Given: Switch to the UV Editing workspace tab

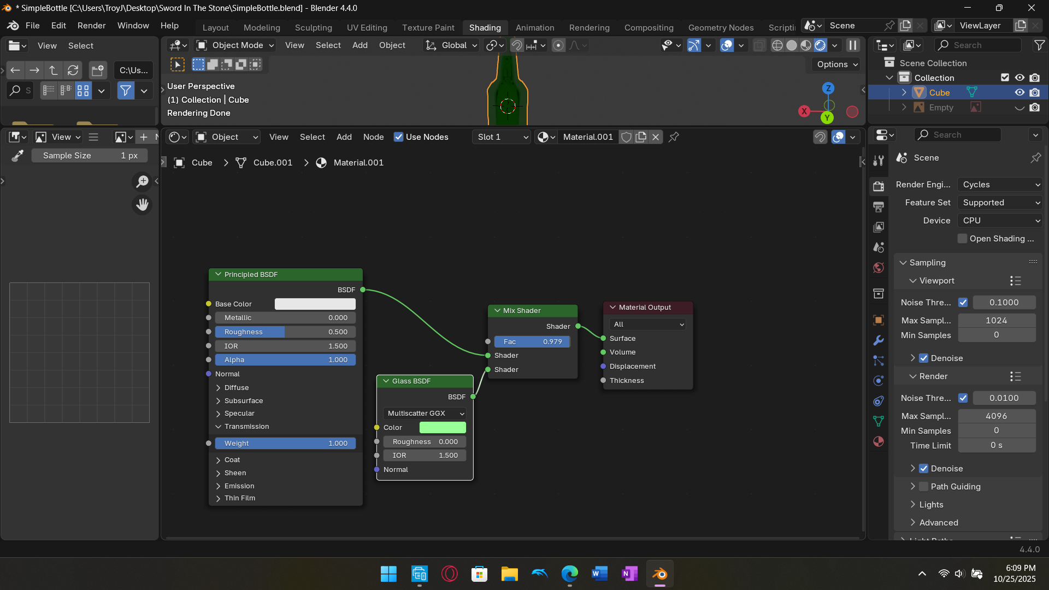Looking at the screenshot, I should (x=367, y=27).
